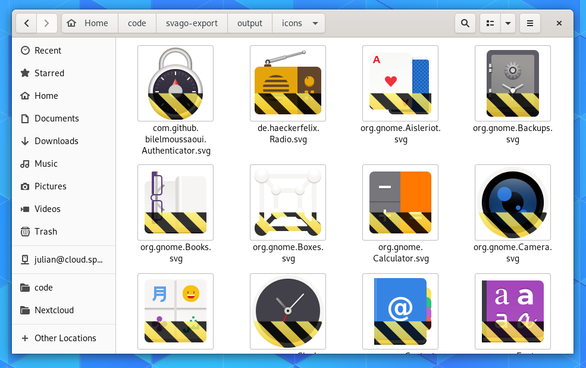The width and height of the screenshot is (586, 368).
Task: Open icons folder path menu
Action: pos(299,23)
